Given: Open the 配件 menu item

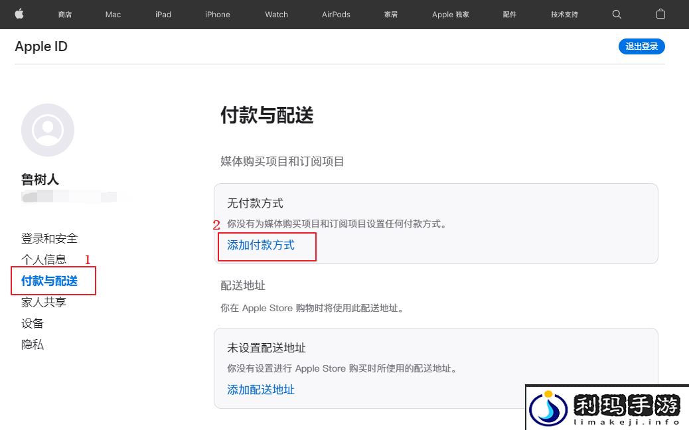Looking at the screenshot, I should (x=509, y=15).
